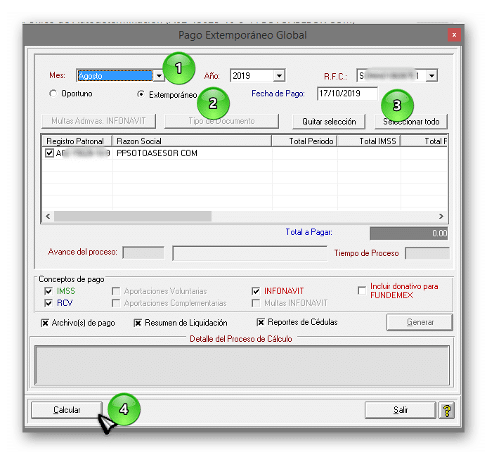Click the yellow help question mark icon
487x455 pixels.
coord(444,410)
